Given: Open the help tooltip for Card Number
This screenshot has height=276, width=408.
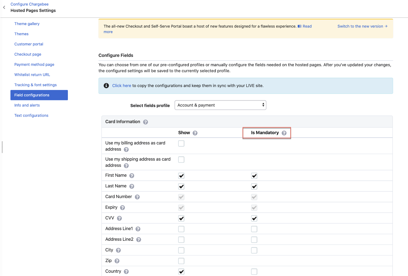Looking at the screenshot, I should [x=137, y=197].
